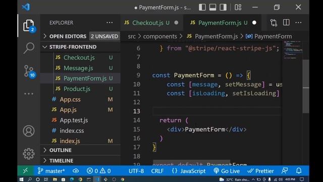Screen dimensions: 323x182
Task: Open Edge browser from the taskbar
Action: coord(72,179)
